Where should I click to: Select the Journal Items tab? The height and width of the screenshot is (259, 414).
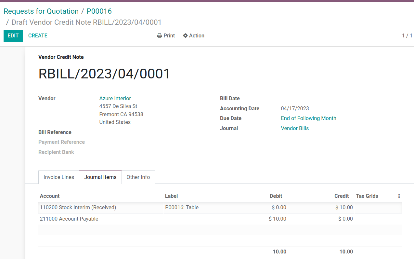point(100,177)
